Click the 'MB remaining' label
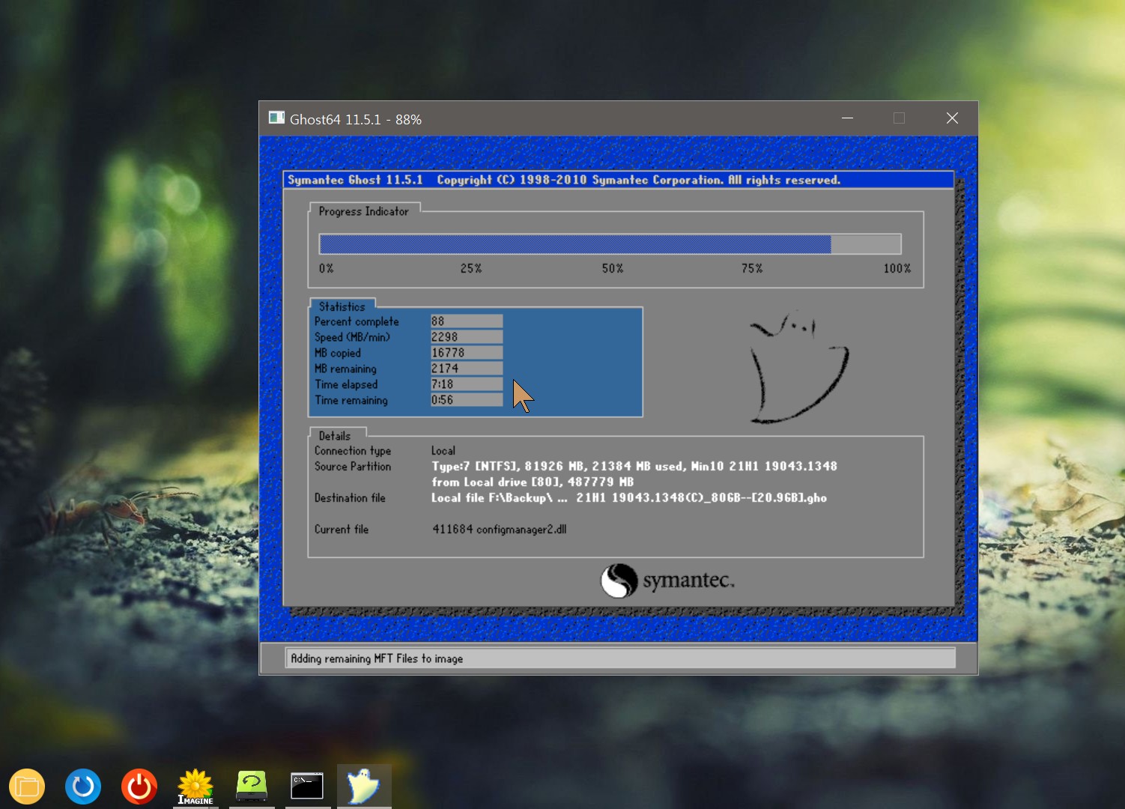The height and width of the screenshot is (809, 1125). pyautogui.click(x=345, y=369)
